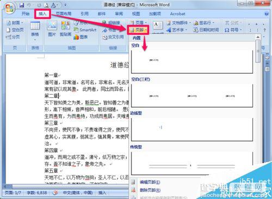The image size is (272, 199).
Task: Insert the question mark special symbol
Action: [265, 30]
